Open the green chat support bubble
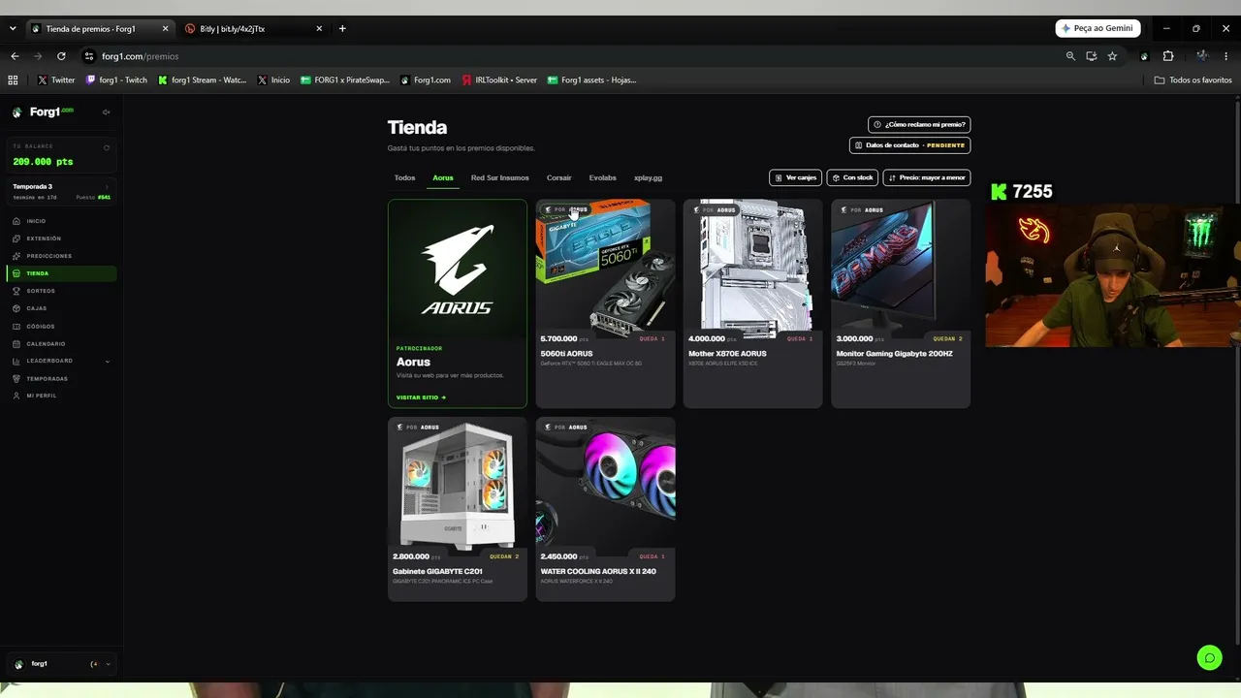The image size is (1241, 698). tap(1209, 658)
